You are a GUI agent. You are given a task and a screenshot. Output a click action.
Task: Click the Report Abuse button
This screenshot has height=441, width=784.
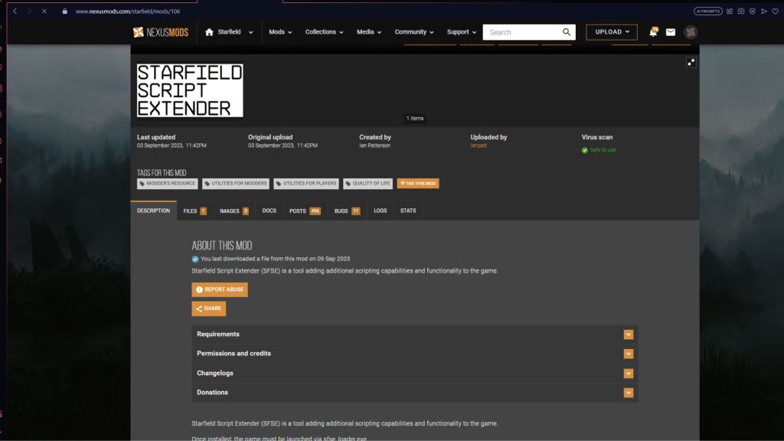[220, 289]
